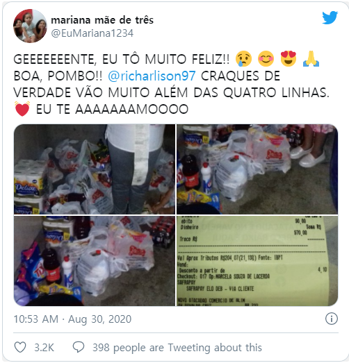
Task: Click the Twitter bird logo
Action: 330,17
